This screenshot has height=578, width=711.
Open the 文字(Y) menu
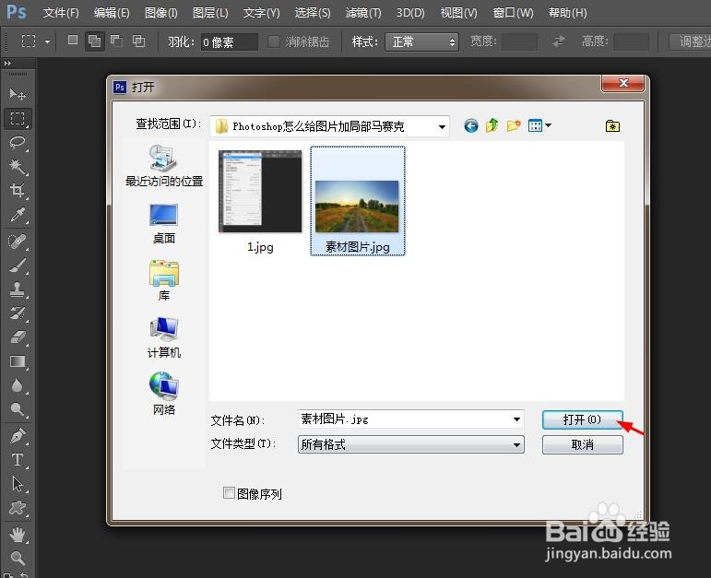pos(262,13)
